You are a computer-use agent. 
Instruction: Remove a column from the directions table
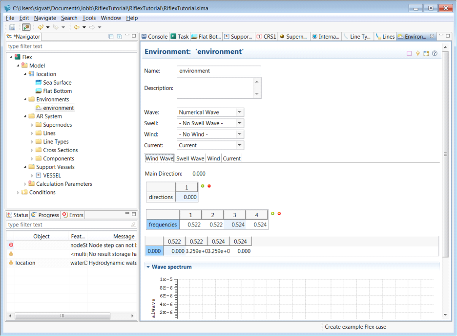pos(209,186)
